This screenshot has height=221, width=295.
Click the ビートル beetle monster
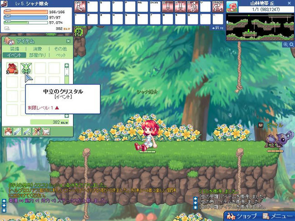tap(279, 140)
